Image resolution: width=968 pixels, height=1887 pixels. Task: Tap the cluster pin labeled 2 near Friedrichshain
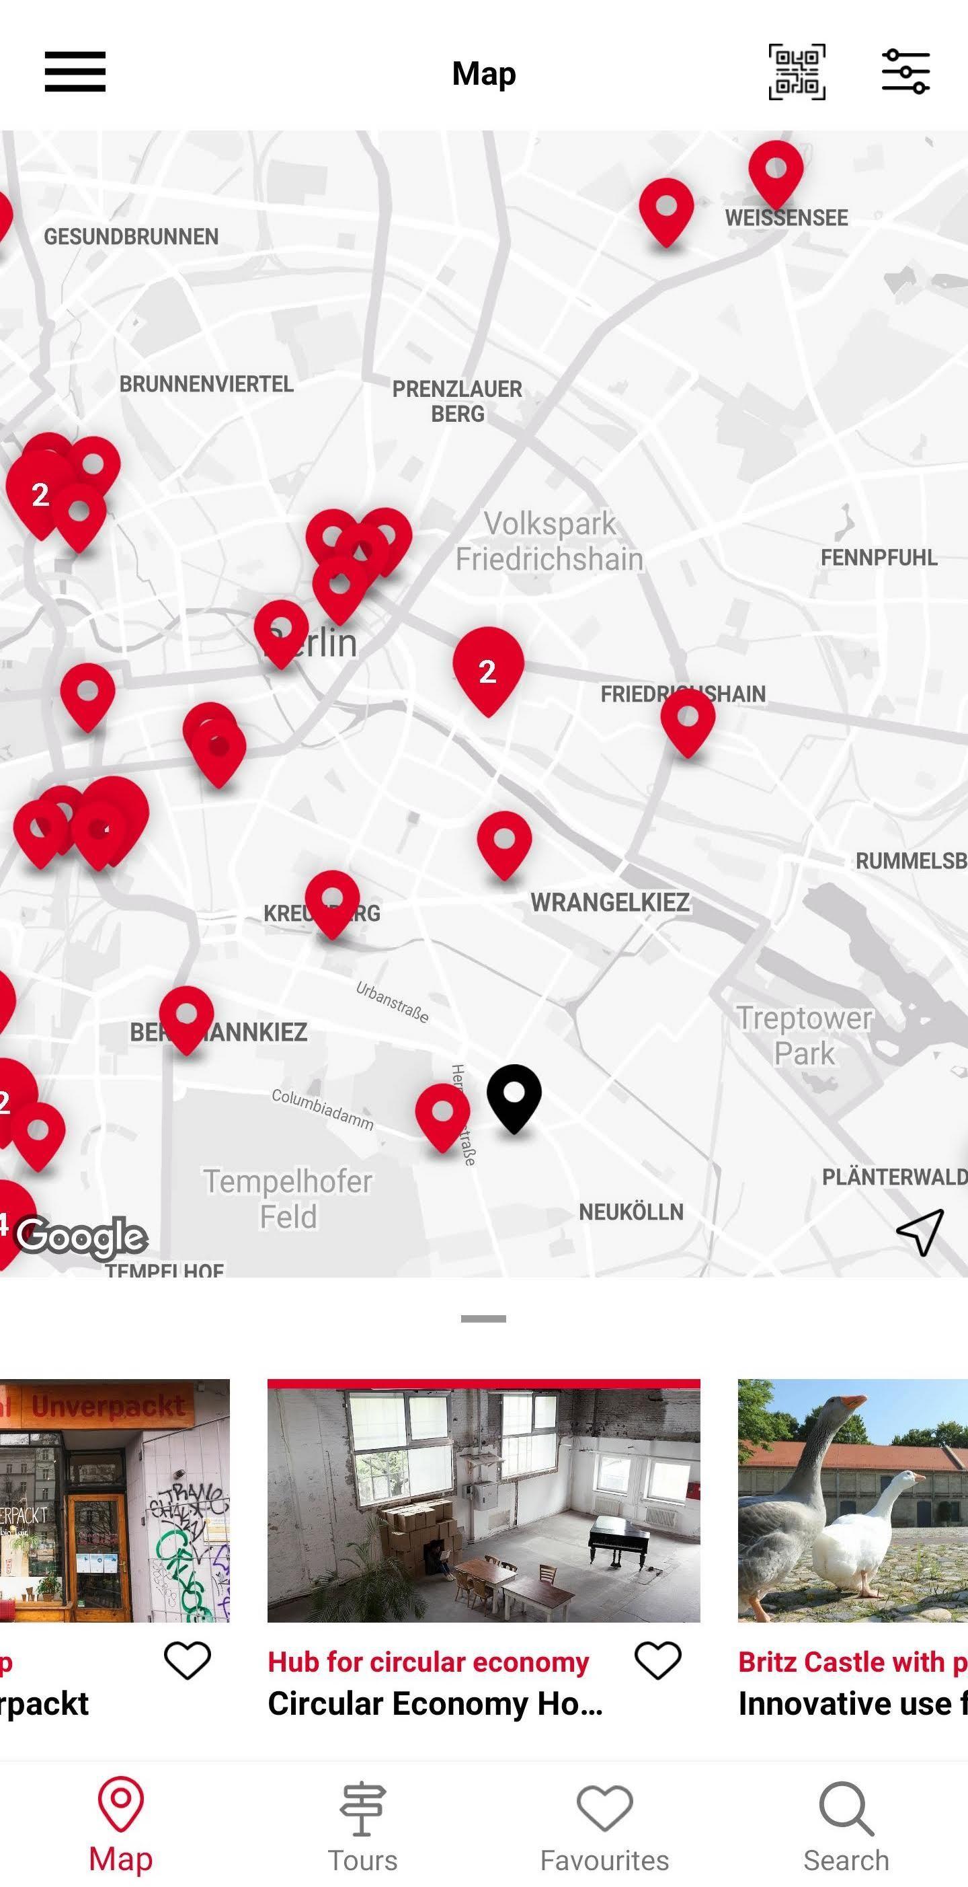tap(489, 671)
